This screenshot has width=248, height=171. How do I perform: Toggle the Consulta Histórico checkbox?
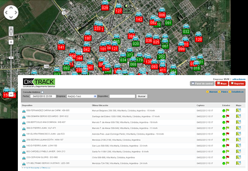click(42, 92)
